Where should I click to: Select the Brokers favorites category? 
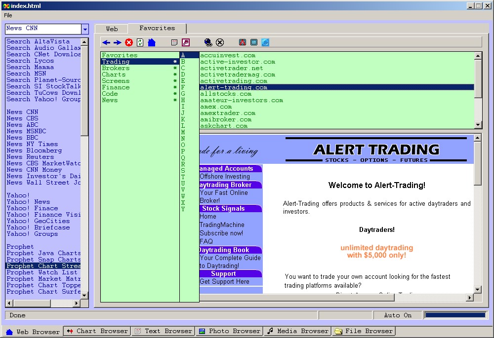coord(116,68)
